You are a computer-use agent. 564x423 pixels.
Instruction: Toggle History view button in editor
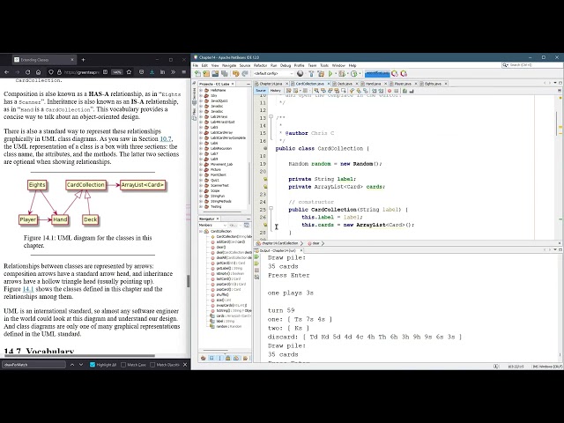click(x=275, y=91)
